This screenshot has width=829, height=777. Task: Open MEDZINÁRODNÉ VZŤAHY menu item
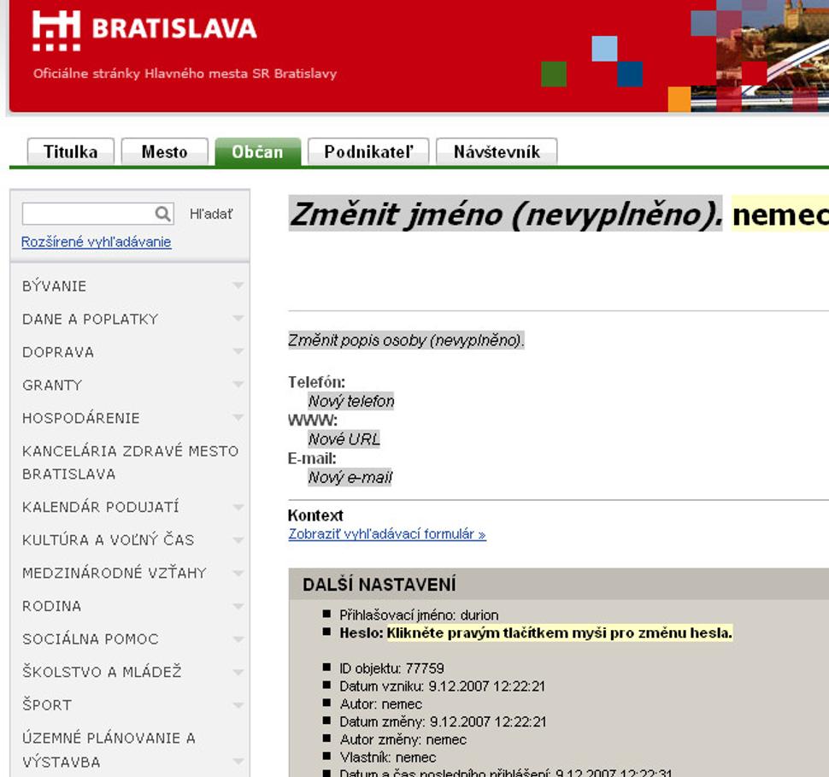pyautogui.click(x=115, y=573)
